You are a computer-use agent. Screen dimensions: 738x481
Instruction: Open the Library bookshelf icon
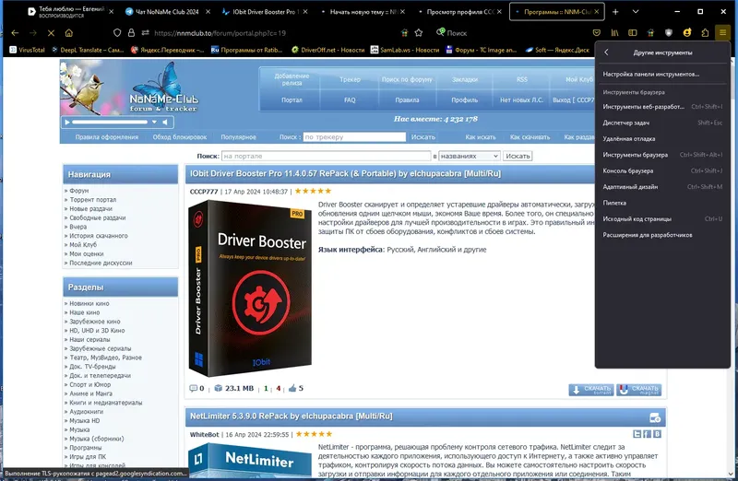point(614,33)
